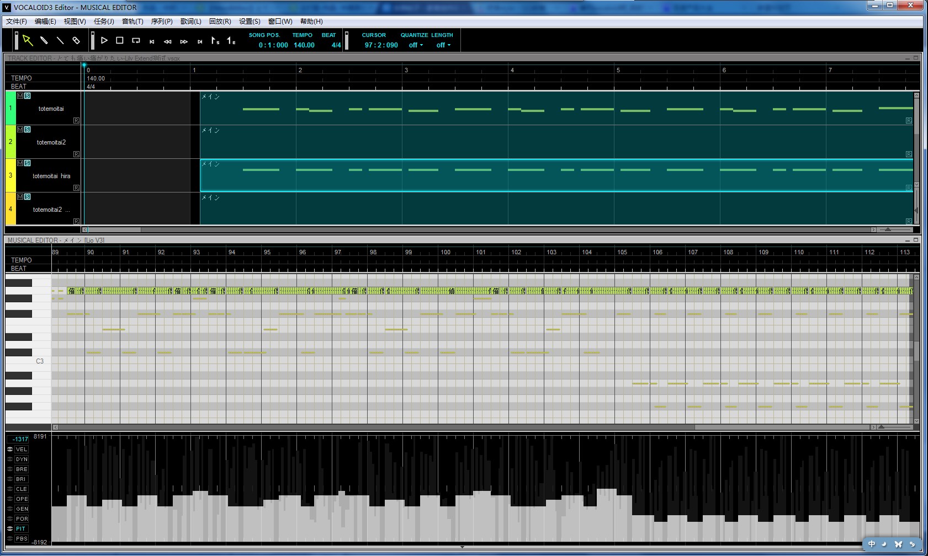928x556 pixels.
Task: Show overlay eye for VEL parameter
Action: pos(10,450)
